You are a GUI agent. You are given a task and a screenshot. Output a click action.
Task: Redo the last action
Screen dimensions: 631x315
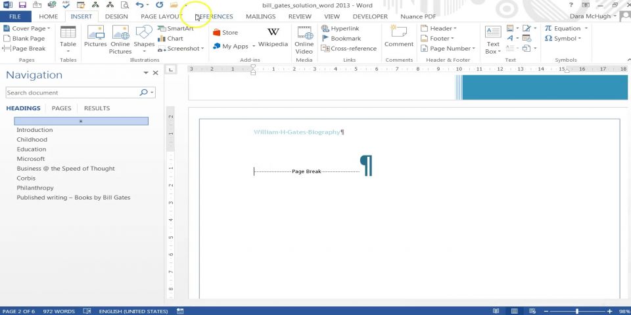160,5
